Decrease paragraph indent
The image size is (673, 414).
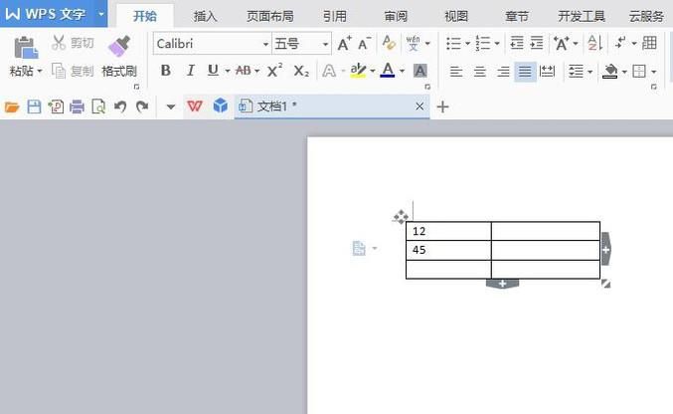[517, 43]
